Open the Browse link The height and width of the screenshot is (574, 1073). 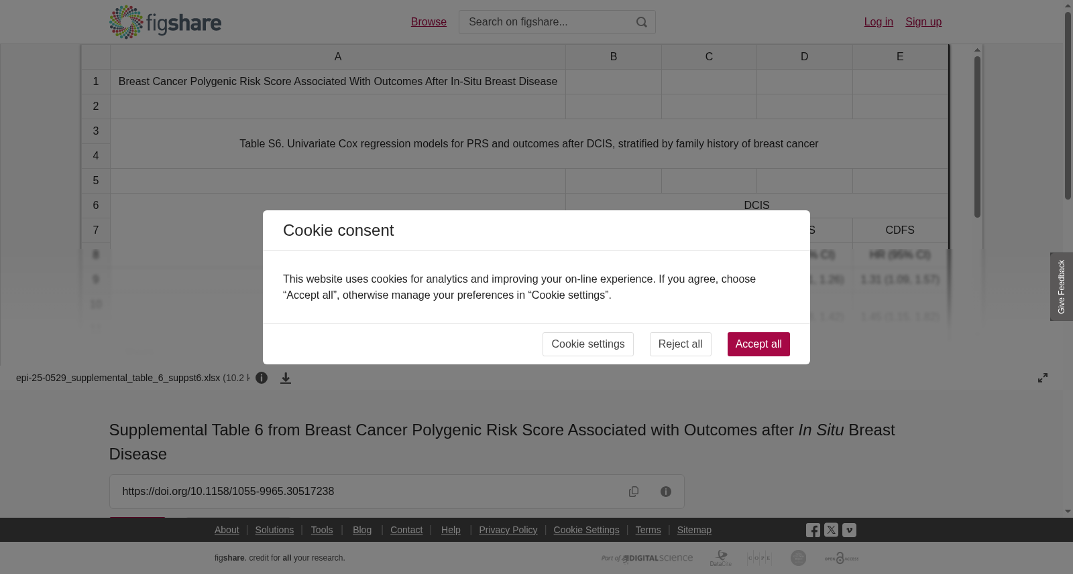pos(429,22)
